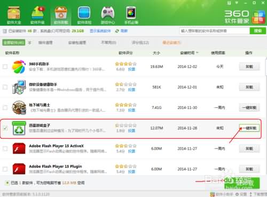Check the box for 360手机助手
267x197 pixels.
[x=5, y=67]
